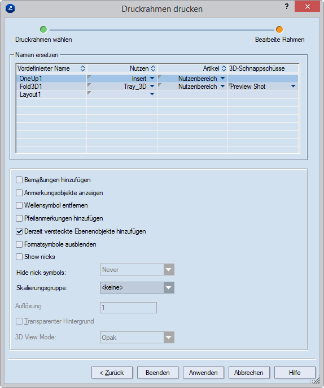This screenshot has width=324, height=388.
Task: Open the Insert dropdown for OneUp1
Action: (x=152, y=79)
